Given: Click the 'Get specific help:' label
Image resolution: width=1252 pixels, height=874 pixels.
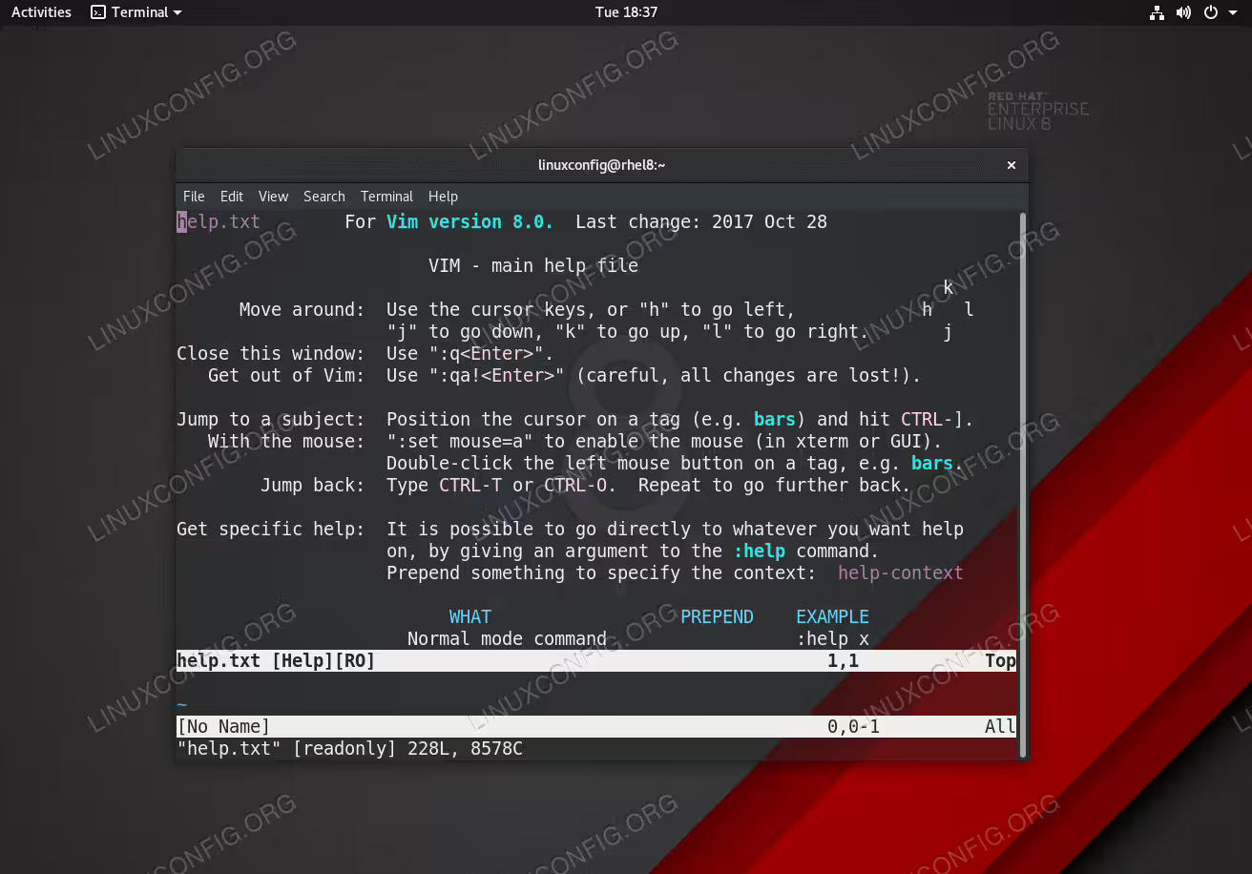Looking at the screenshot, I should (x=271, y=529).
